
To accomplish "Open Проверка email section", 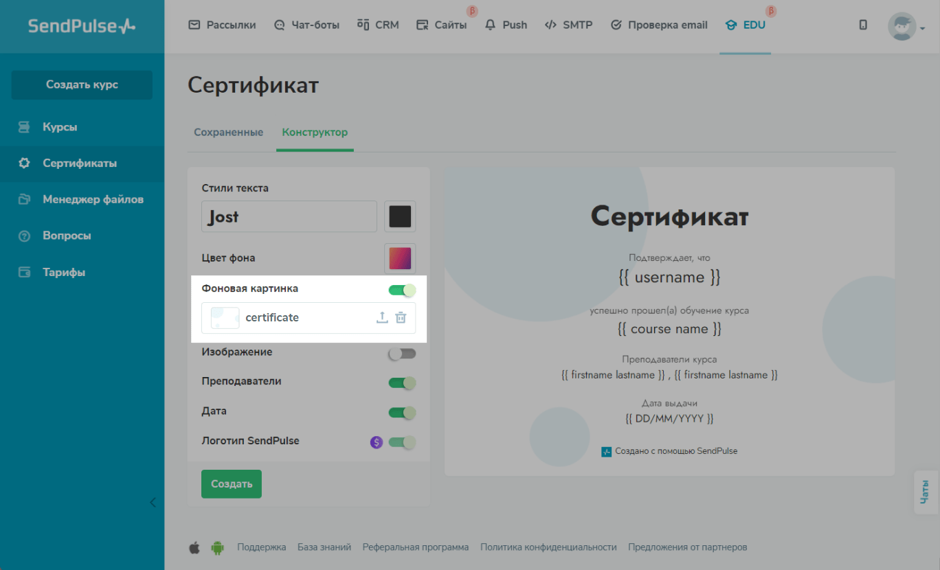I will 658,25.
